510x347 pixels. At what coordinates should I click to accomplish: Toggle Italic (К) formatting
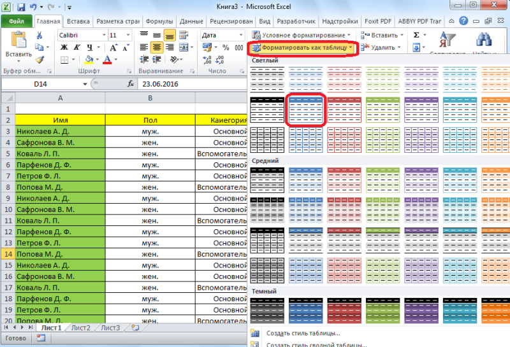(76, 48)
